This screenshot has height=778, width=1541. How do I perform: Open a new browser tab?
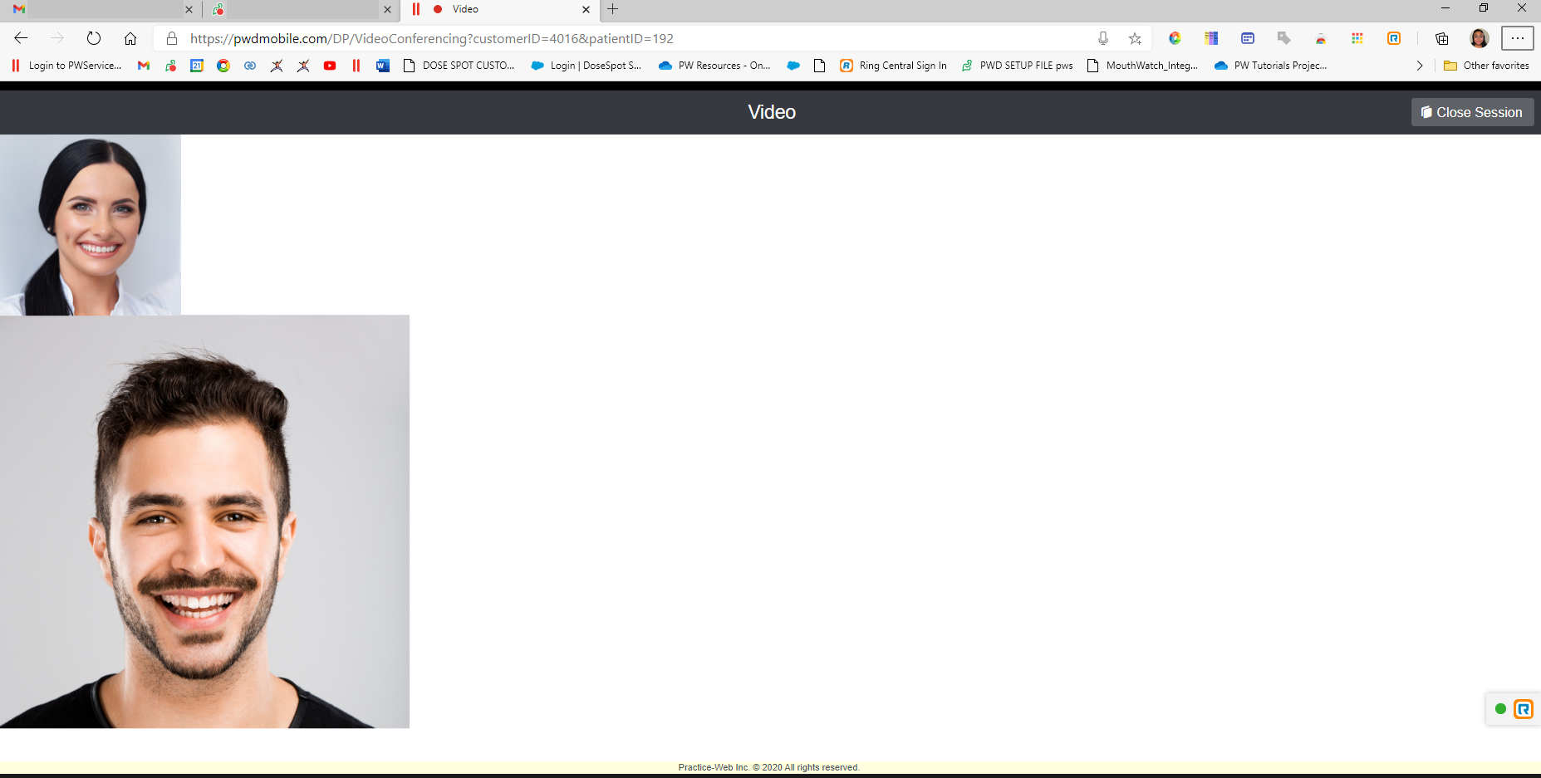click(x=613, y=9)
